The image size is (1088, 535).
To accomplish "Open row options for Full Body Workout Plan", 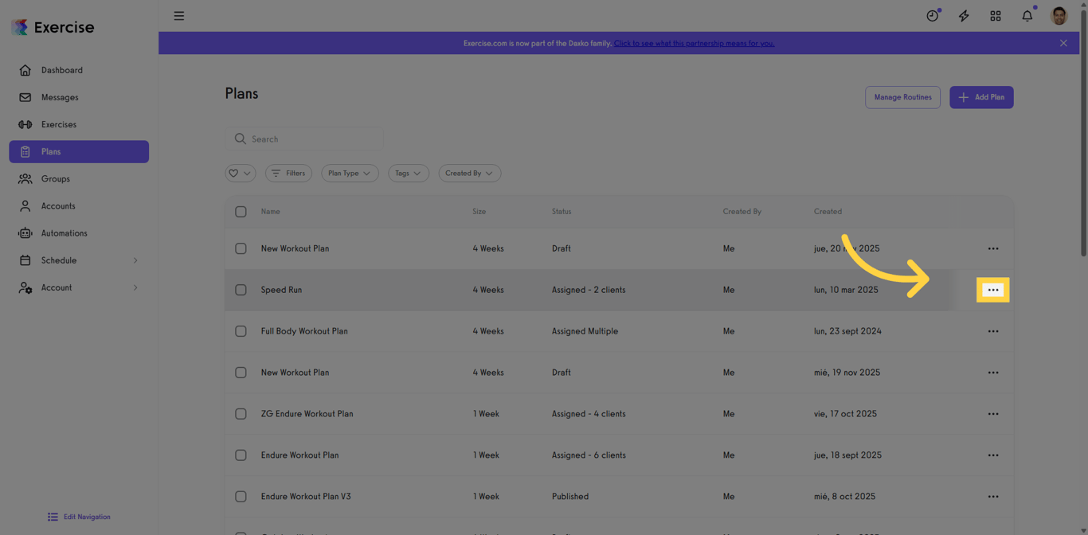I will [993, 331].
